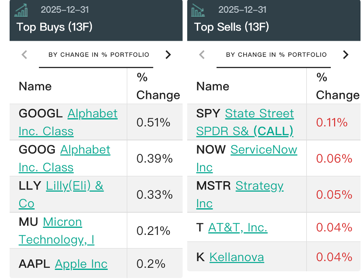Click the Top Buys '% Change' column header

tap(157, 86)
